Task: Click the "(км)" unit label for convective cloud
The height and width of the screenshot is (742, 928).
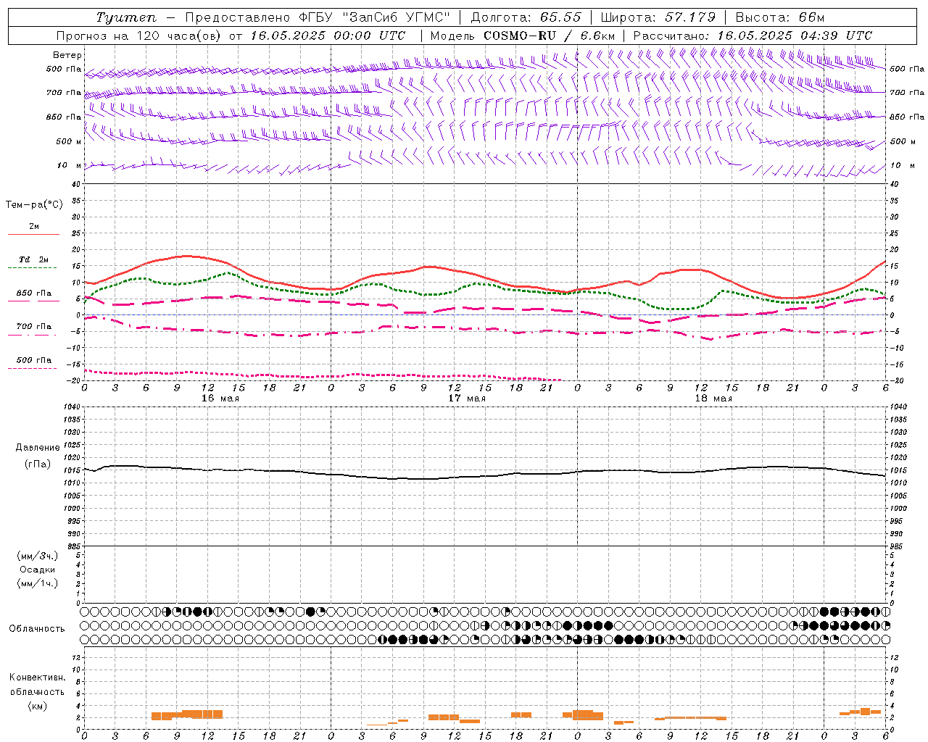Action: coord(37,706)
